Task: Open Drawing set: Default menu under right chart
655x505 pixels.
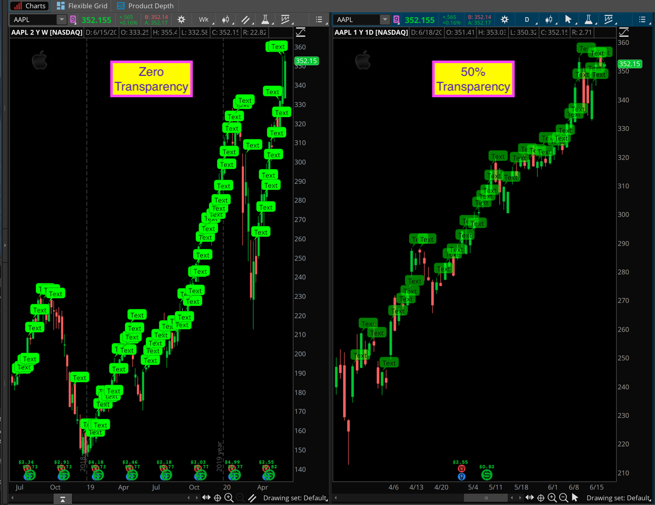Action: point(619,498)
